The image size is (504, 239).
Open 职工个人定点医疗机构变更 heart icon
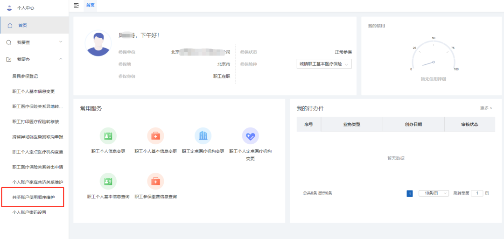click(250, 136)
